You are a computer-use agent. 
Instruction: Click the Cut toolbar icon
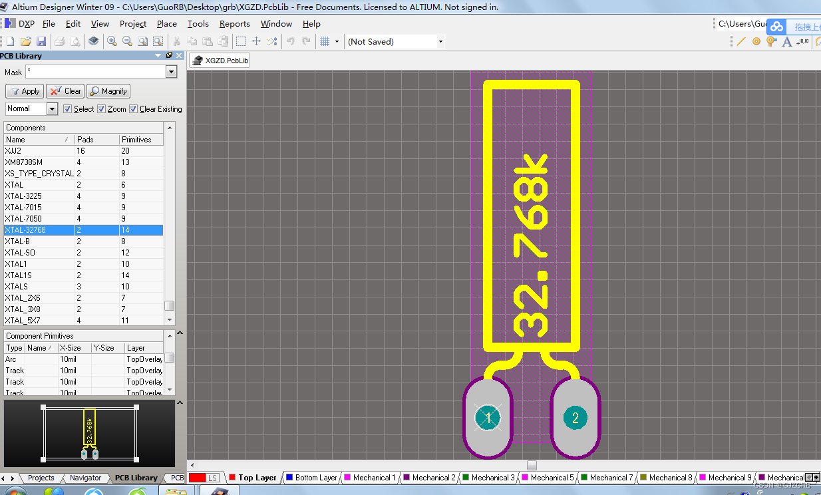click(176, 41)
